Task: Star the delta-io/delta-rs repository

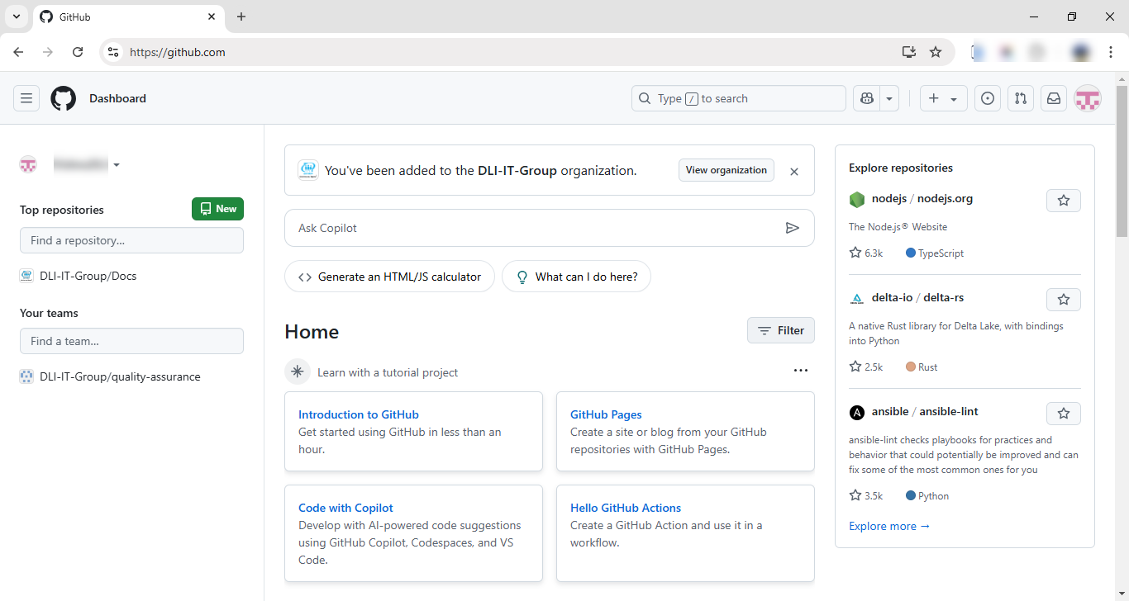Action: [1063, 300]
